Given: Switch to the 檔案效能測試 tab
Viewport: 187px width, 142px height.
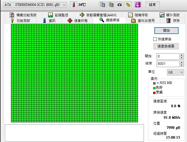Looking at the screenshot, I should [x=23, y=15].
